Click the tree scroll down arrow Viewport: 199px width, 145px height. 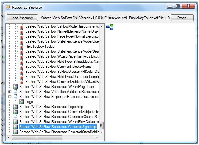click(x=102, y=132)
